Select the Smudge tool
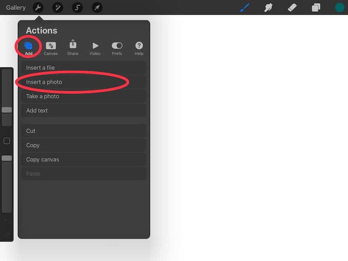This screenshot has height=261, width=348. pos(268,7)
